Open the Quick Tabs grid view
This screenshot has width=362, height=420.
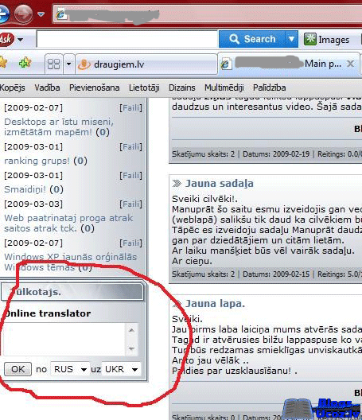tap(53, 64)
